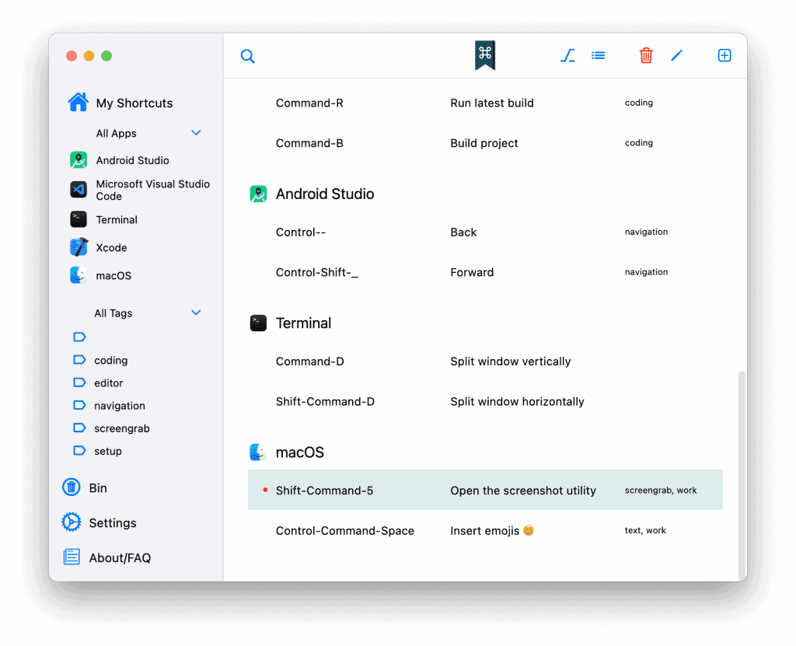Collapse the All Apps chevron
The image size is (796, 646).
coord(196,133)
